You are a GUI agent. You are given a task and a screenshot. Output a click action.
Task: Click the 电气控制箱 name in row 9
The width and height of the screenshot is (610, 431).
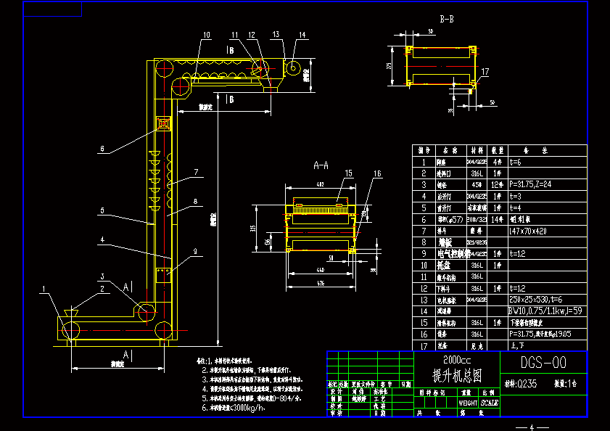coord(453,254)
